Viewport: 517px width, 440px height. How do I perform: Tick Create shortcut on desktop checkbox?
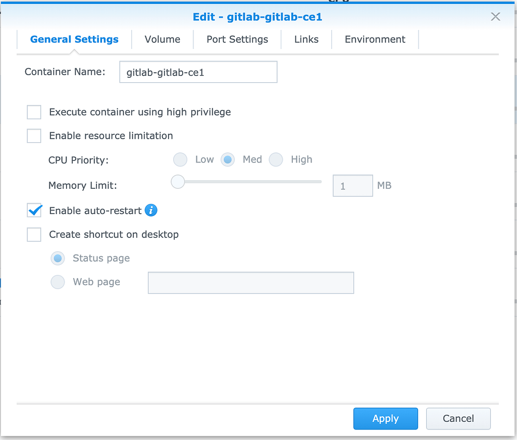click(x=34, y=234)
